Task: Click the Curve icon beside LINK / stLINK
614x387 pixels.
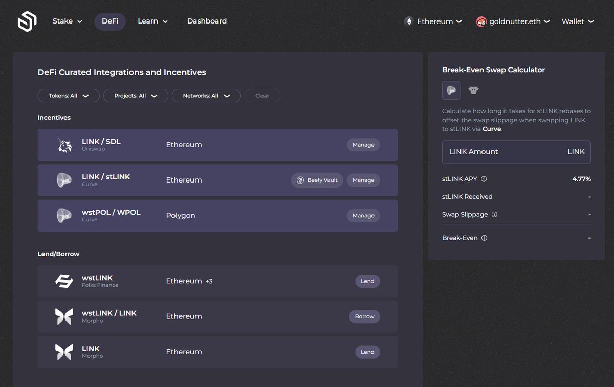Action: coord(64,180)
